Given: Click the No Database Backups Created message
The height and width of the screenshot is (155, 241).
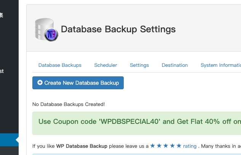Looking at the screenshot, I should click(x=69, y=104).
